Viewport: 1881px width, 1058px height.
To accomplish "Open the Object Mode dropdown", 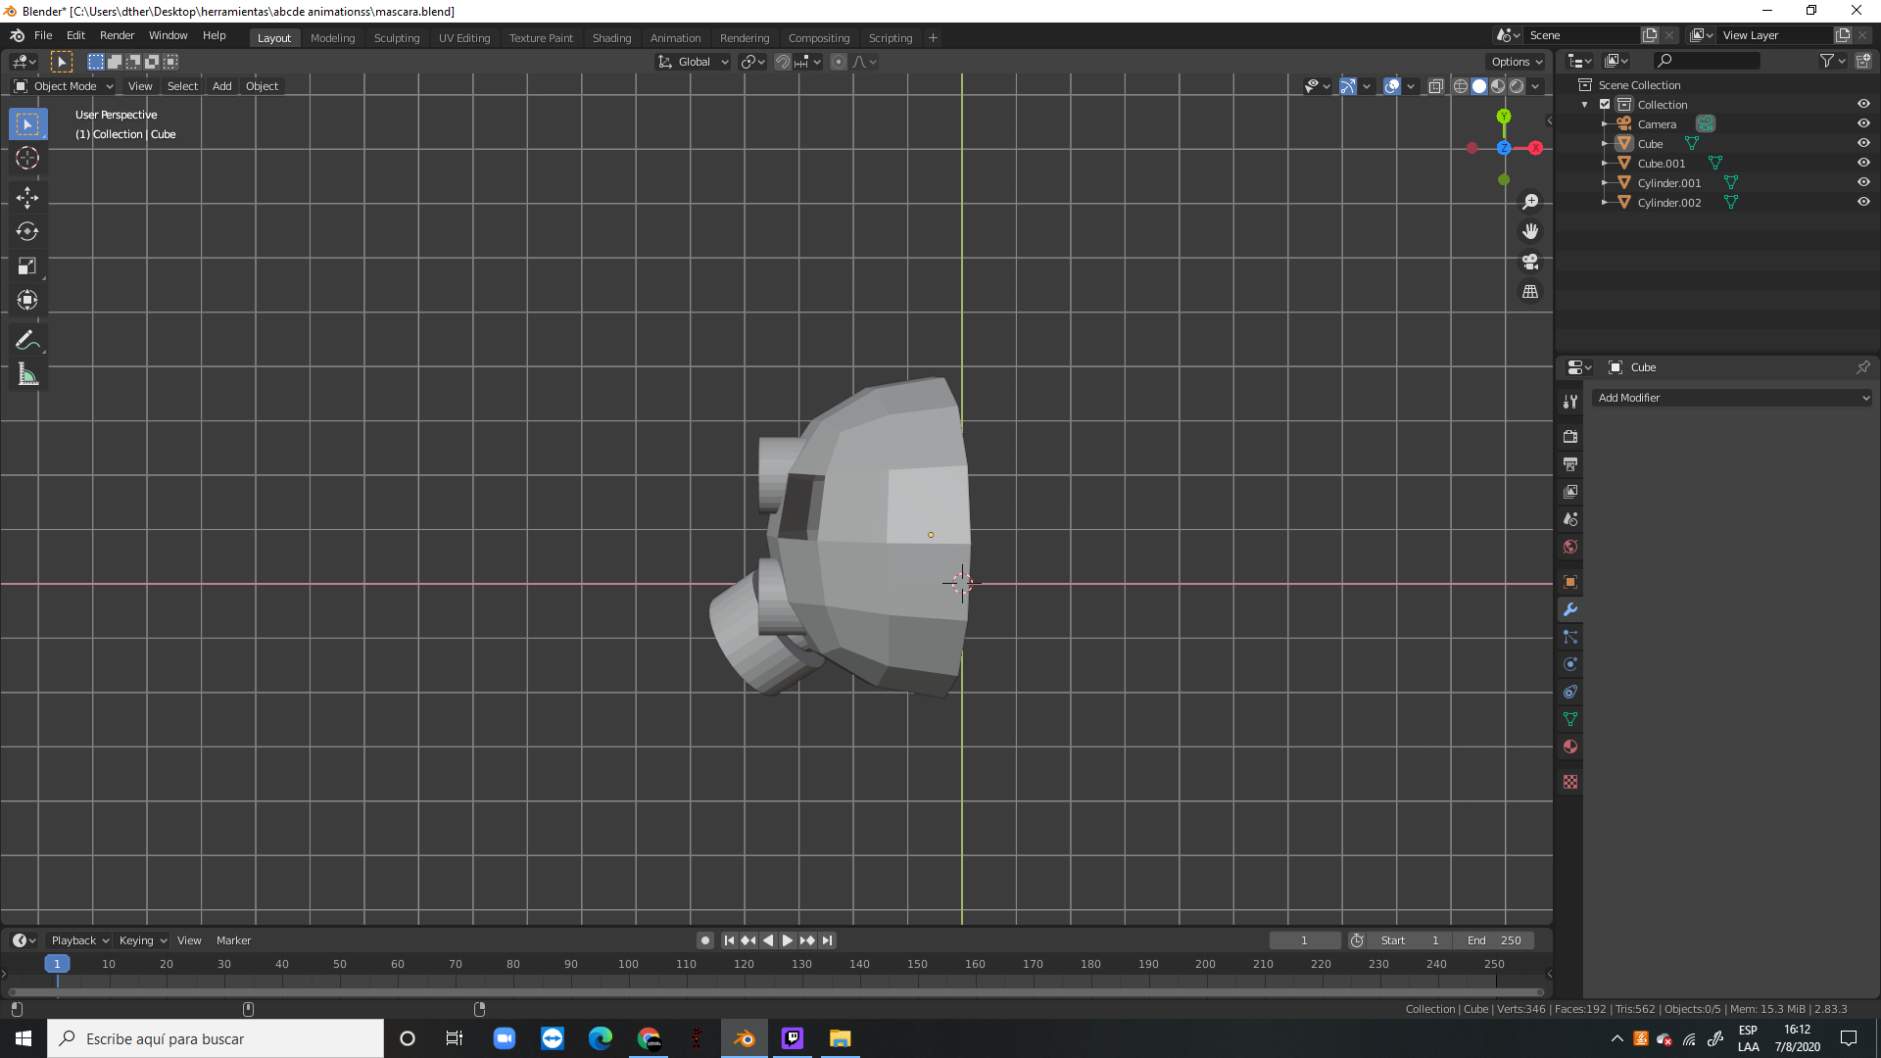I will 65,86.
